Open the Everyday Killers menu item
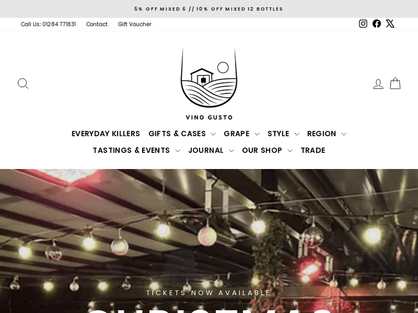 pos(105,134)
